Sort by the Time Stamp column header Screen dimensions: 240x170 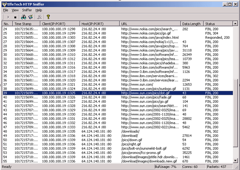point(26,24)
